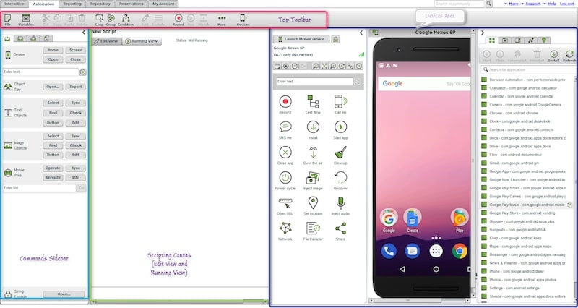
Task: Add a Loop from the top toolbar
Action: click(x=99, y=20)
